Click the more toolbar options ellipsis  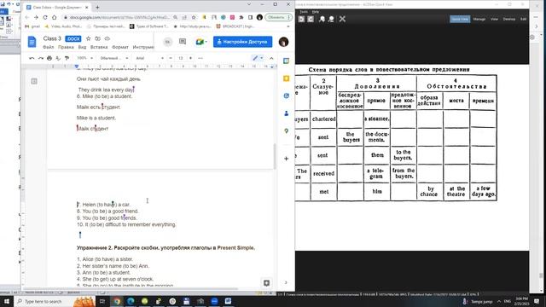(x=200, y=58)
